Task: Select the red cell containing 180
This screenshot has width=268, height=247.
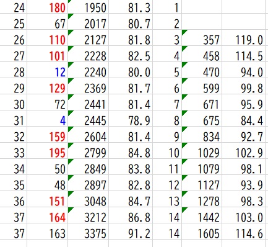Action: click(48, 7)
